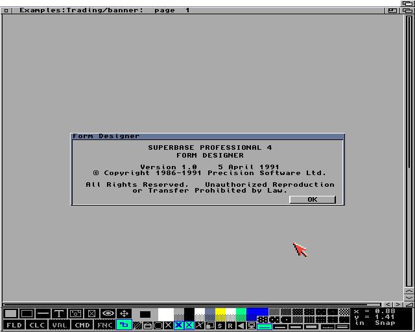Click the vertical scrollbar track

tap(409, 151)
